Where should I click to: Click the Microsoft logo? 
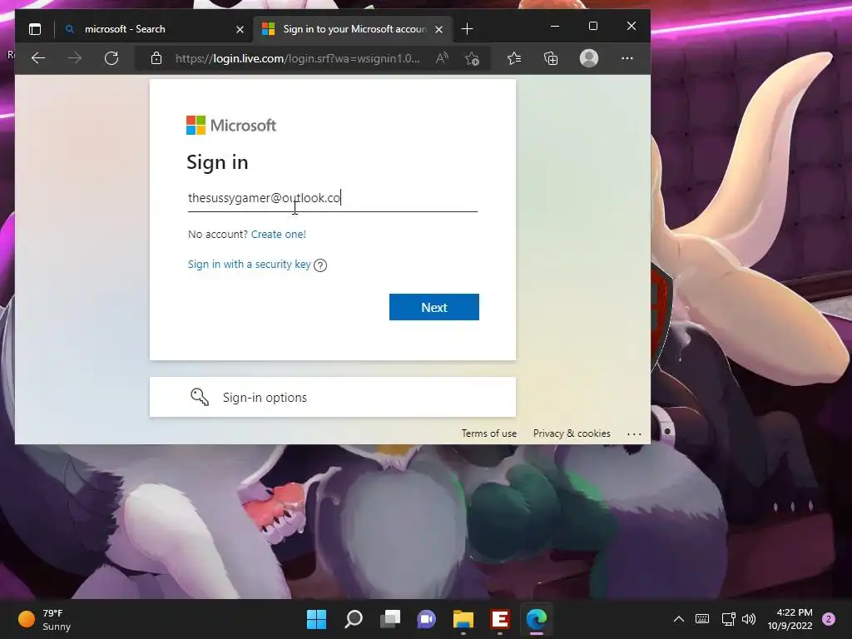click(x=231, y=125)
